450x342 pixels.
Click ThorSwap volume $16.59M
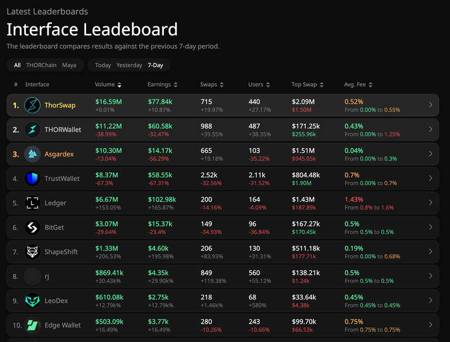[x=108, y=102]
